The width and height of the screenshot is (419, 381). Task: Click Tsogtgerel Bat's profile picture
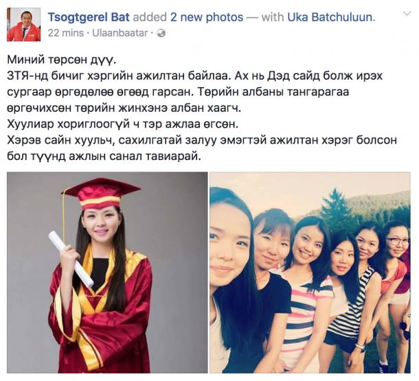click(x=24, y=25)
